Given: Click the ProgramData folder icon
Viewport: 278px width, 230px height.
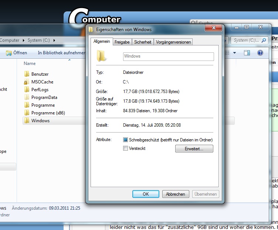Looking at the screenshot, I should tap(27, 97).
